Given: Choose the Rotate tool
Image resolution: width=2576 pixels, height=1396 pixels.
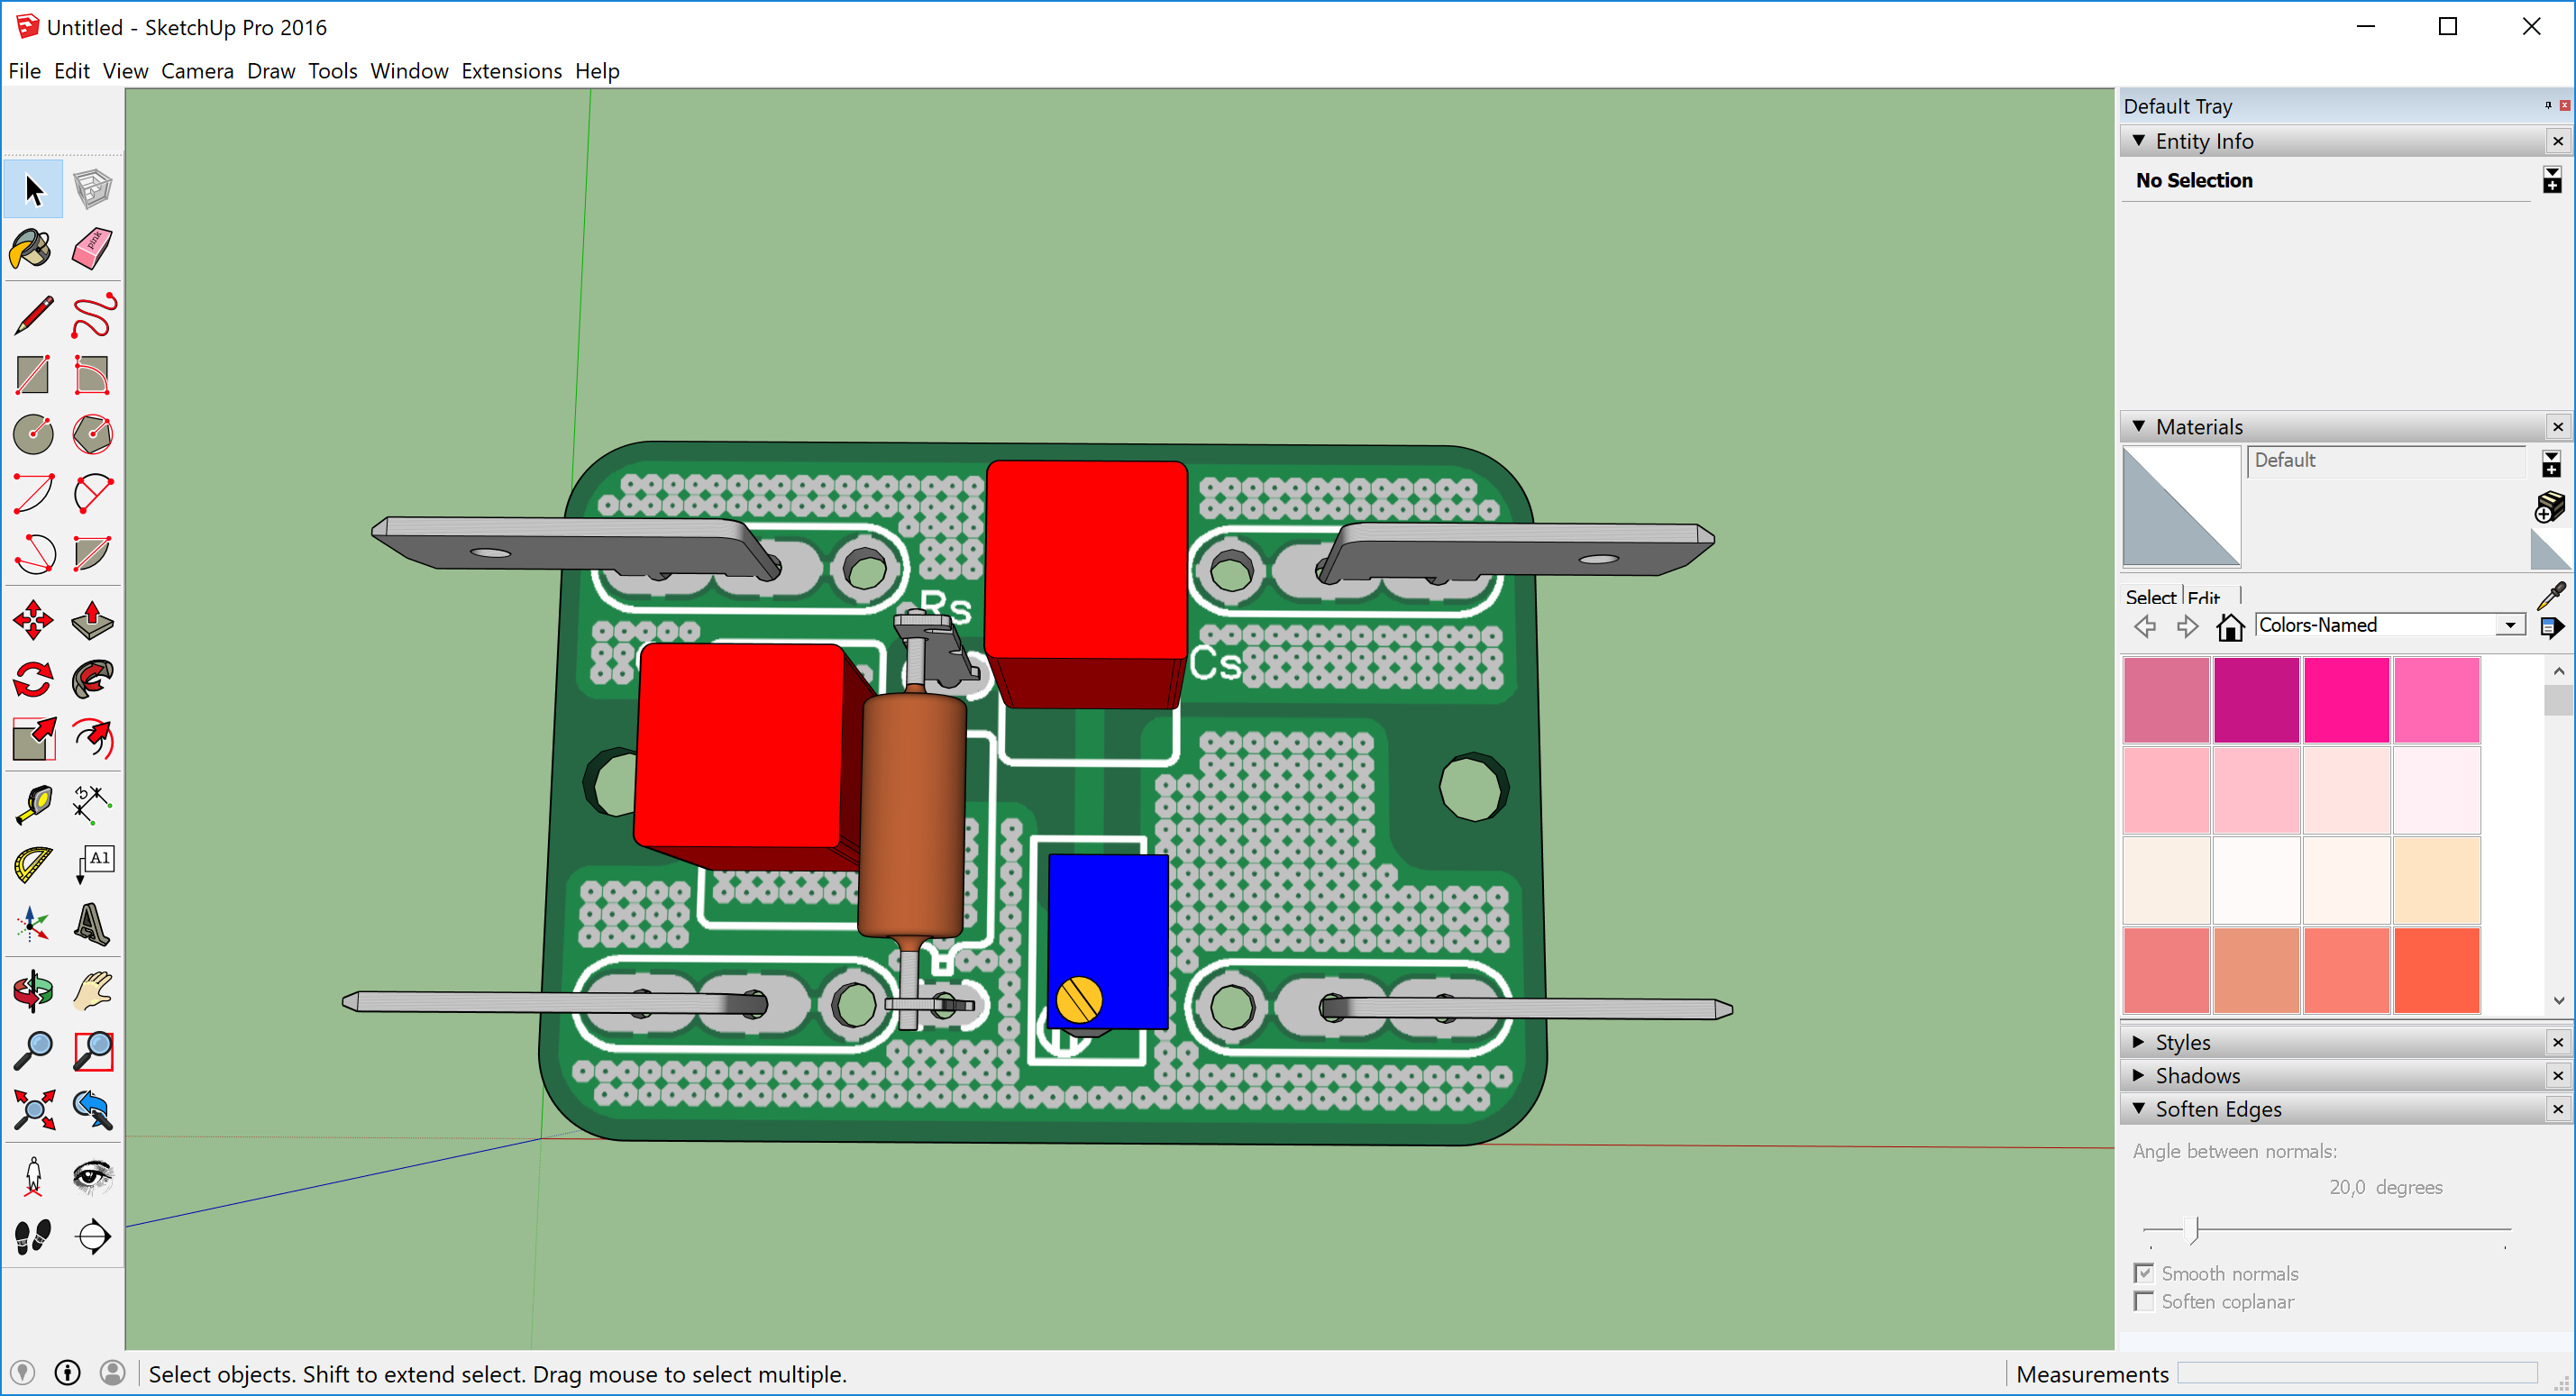Looking at the screenshot, I should 33,680.
